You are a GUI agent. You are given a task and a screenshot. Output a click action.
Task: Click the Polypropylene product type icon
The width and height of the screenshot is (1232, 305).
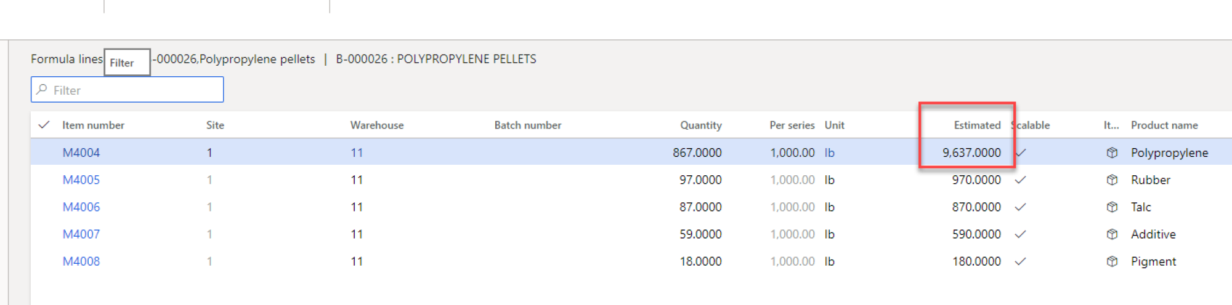[x=1112, y=152]
